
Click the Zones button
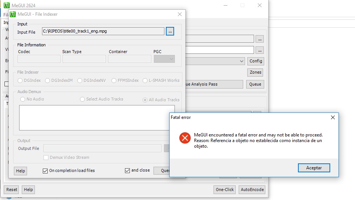[255, 73]
